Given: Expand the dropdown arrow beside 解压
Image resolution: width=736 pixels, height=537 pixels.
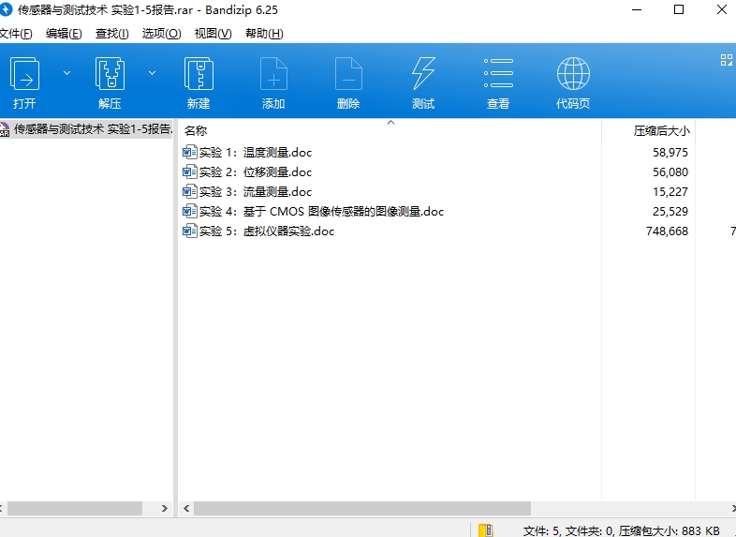Looking at the screenshot, I should [152, 72].
